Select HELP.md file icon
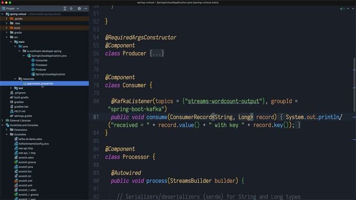The width and height of the screenshot is (356, 200). pos(12,111)
